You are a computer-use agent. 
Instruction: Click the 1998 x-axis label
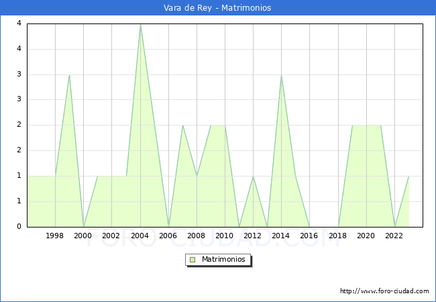coord(54,236)
